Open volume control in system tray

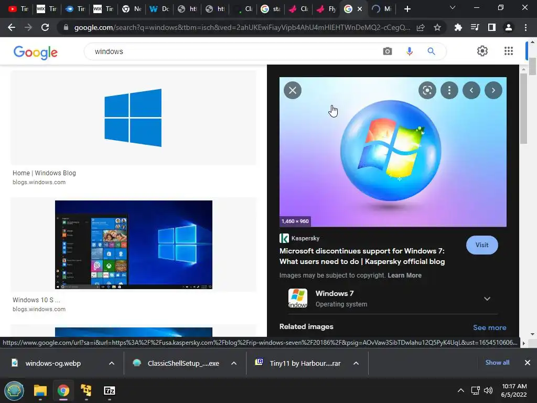488,390
